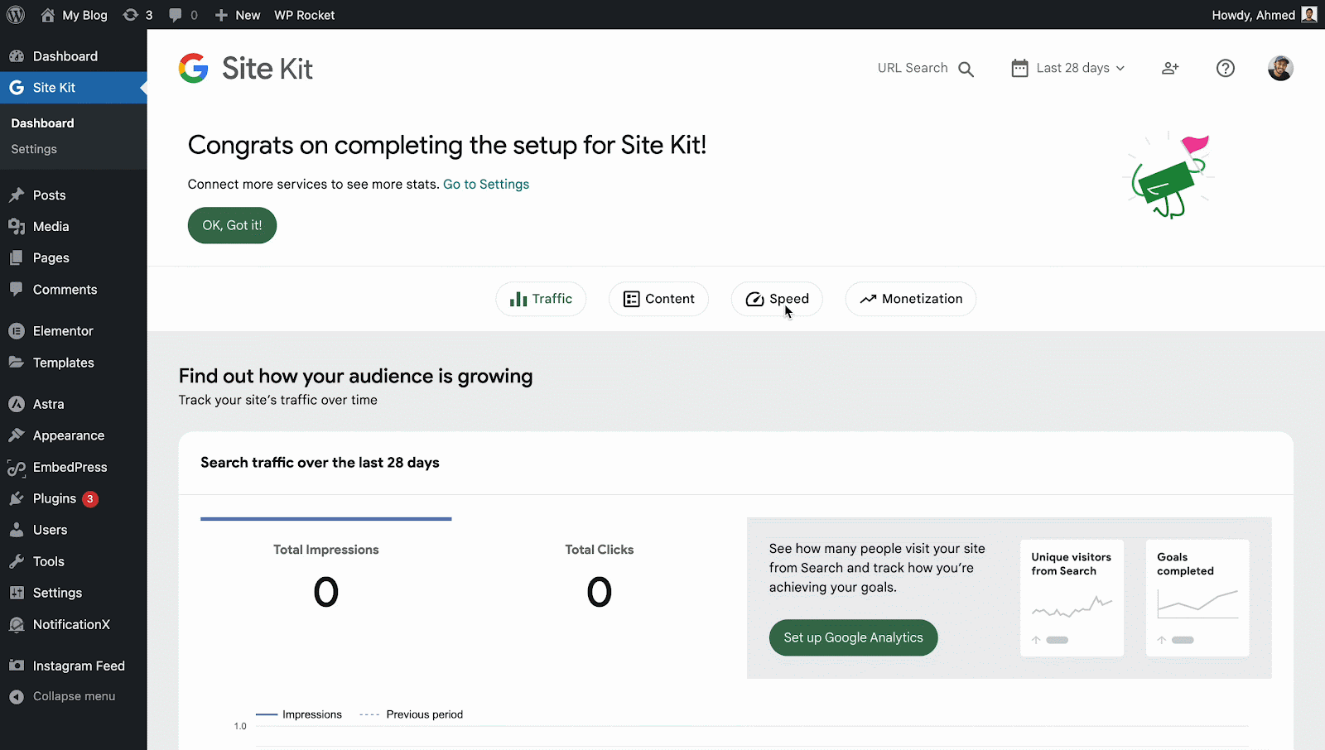Click Set up Google Analytics
This screenshot has height=750, width=1325.
tap(853, 637)
